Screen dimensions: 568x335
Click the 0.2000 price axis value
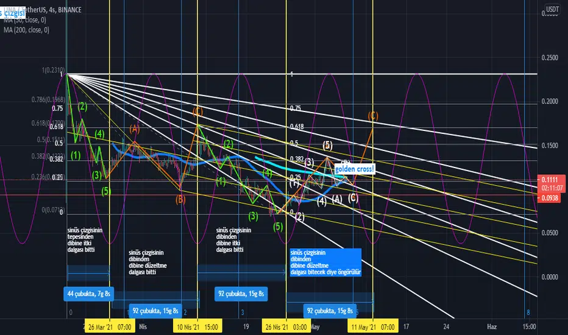(x=550, y=101)
